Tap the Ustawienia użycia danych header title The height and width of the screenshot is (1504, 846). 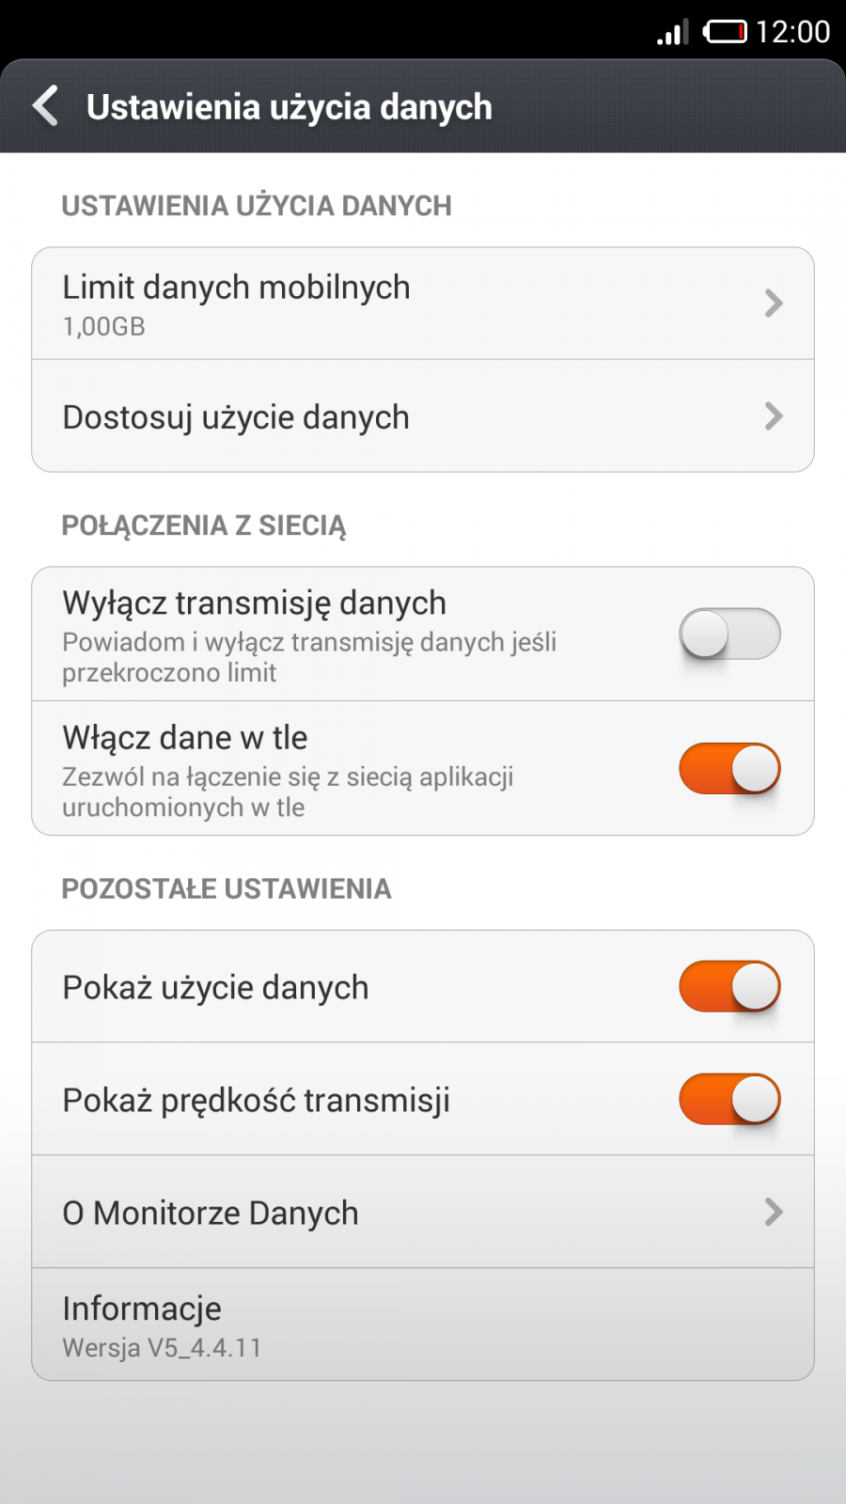pos(290,107)
